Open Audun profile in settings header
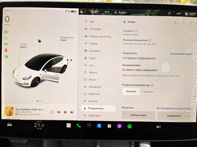Image resolution: width=197 pixels, height=147 pixels. click(x=129, y=22)
